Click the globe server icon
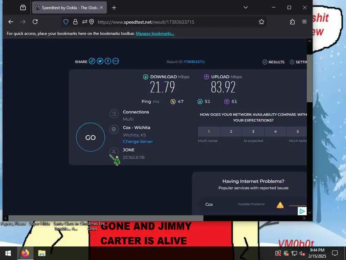 coord(114,129)
